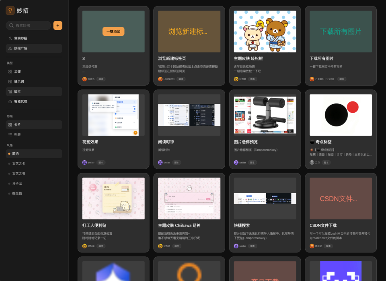Click the smiler avatar on the 快捷搜索 card

click(236, 246)
